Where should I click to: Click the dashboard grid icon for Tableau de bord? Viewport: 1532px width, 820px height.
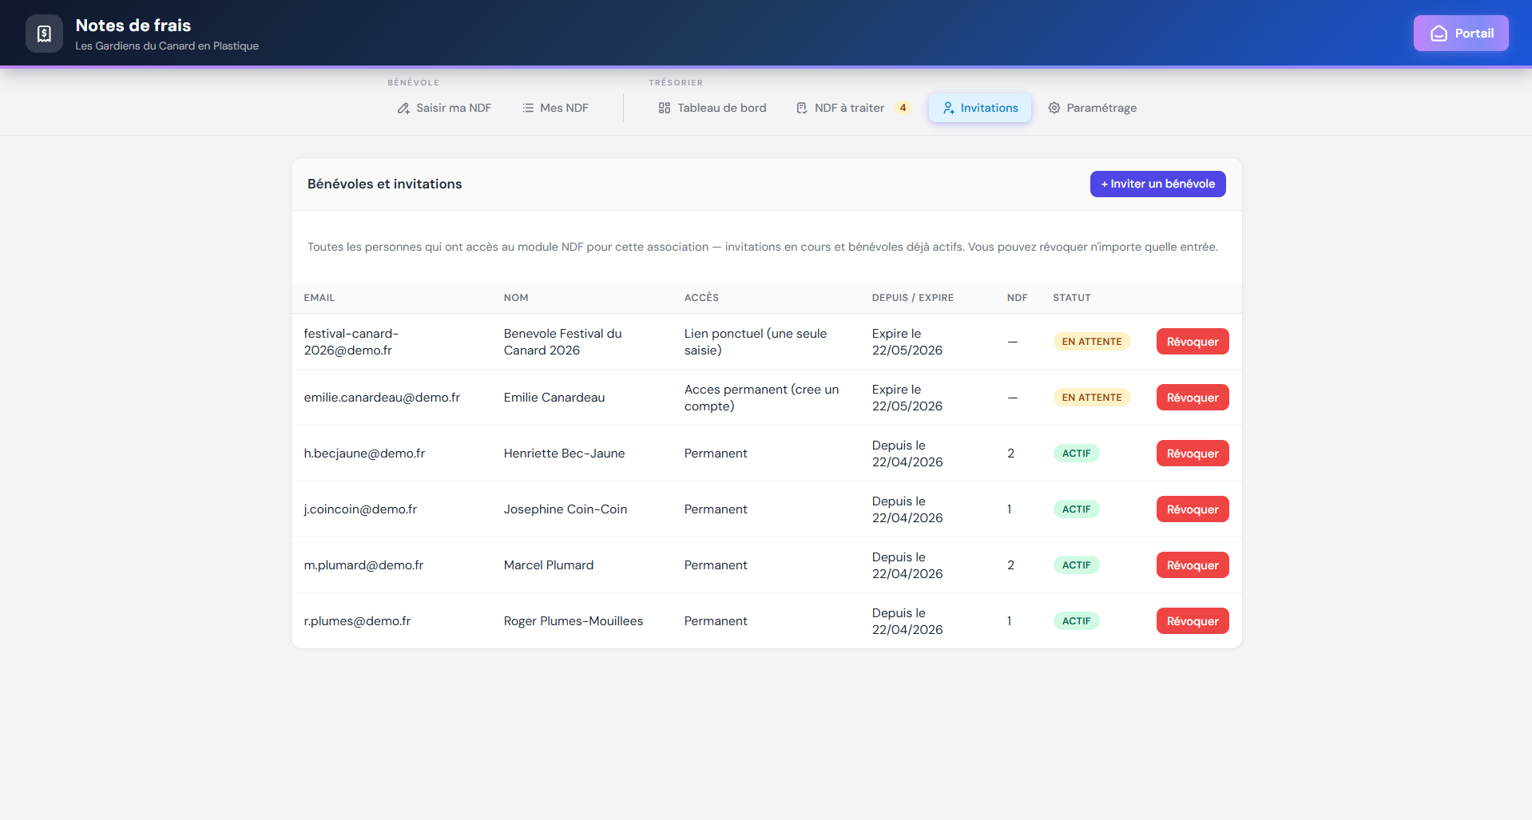(664, 108)
